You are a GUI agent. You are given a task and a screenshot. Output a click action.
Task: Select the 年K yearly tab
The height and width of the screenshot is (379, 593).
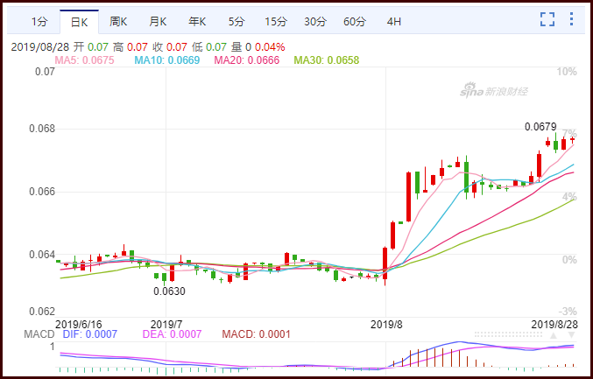click(x=197, y=22)
